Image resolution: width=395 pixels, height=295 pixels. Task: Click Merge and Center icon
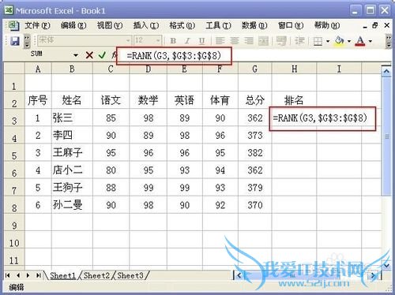click(x=263, y=41)
